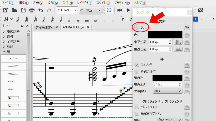Print the score using the printer icon
This screenshot has width=216, height=121.
[x=32, y=10]
